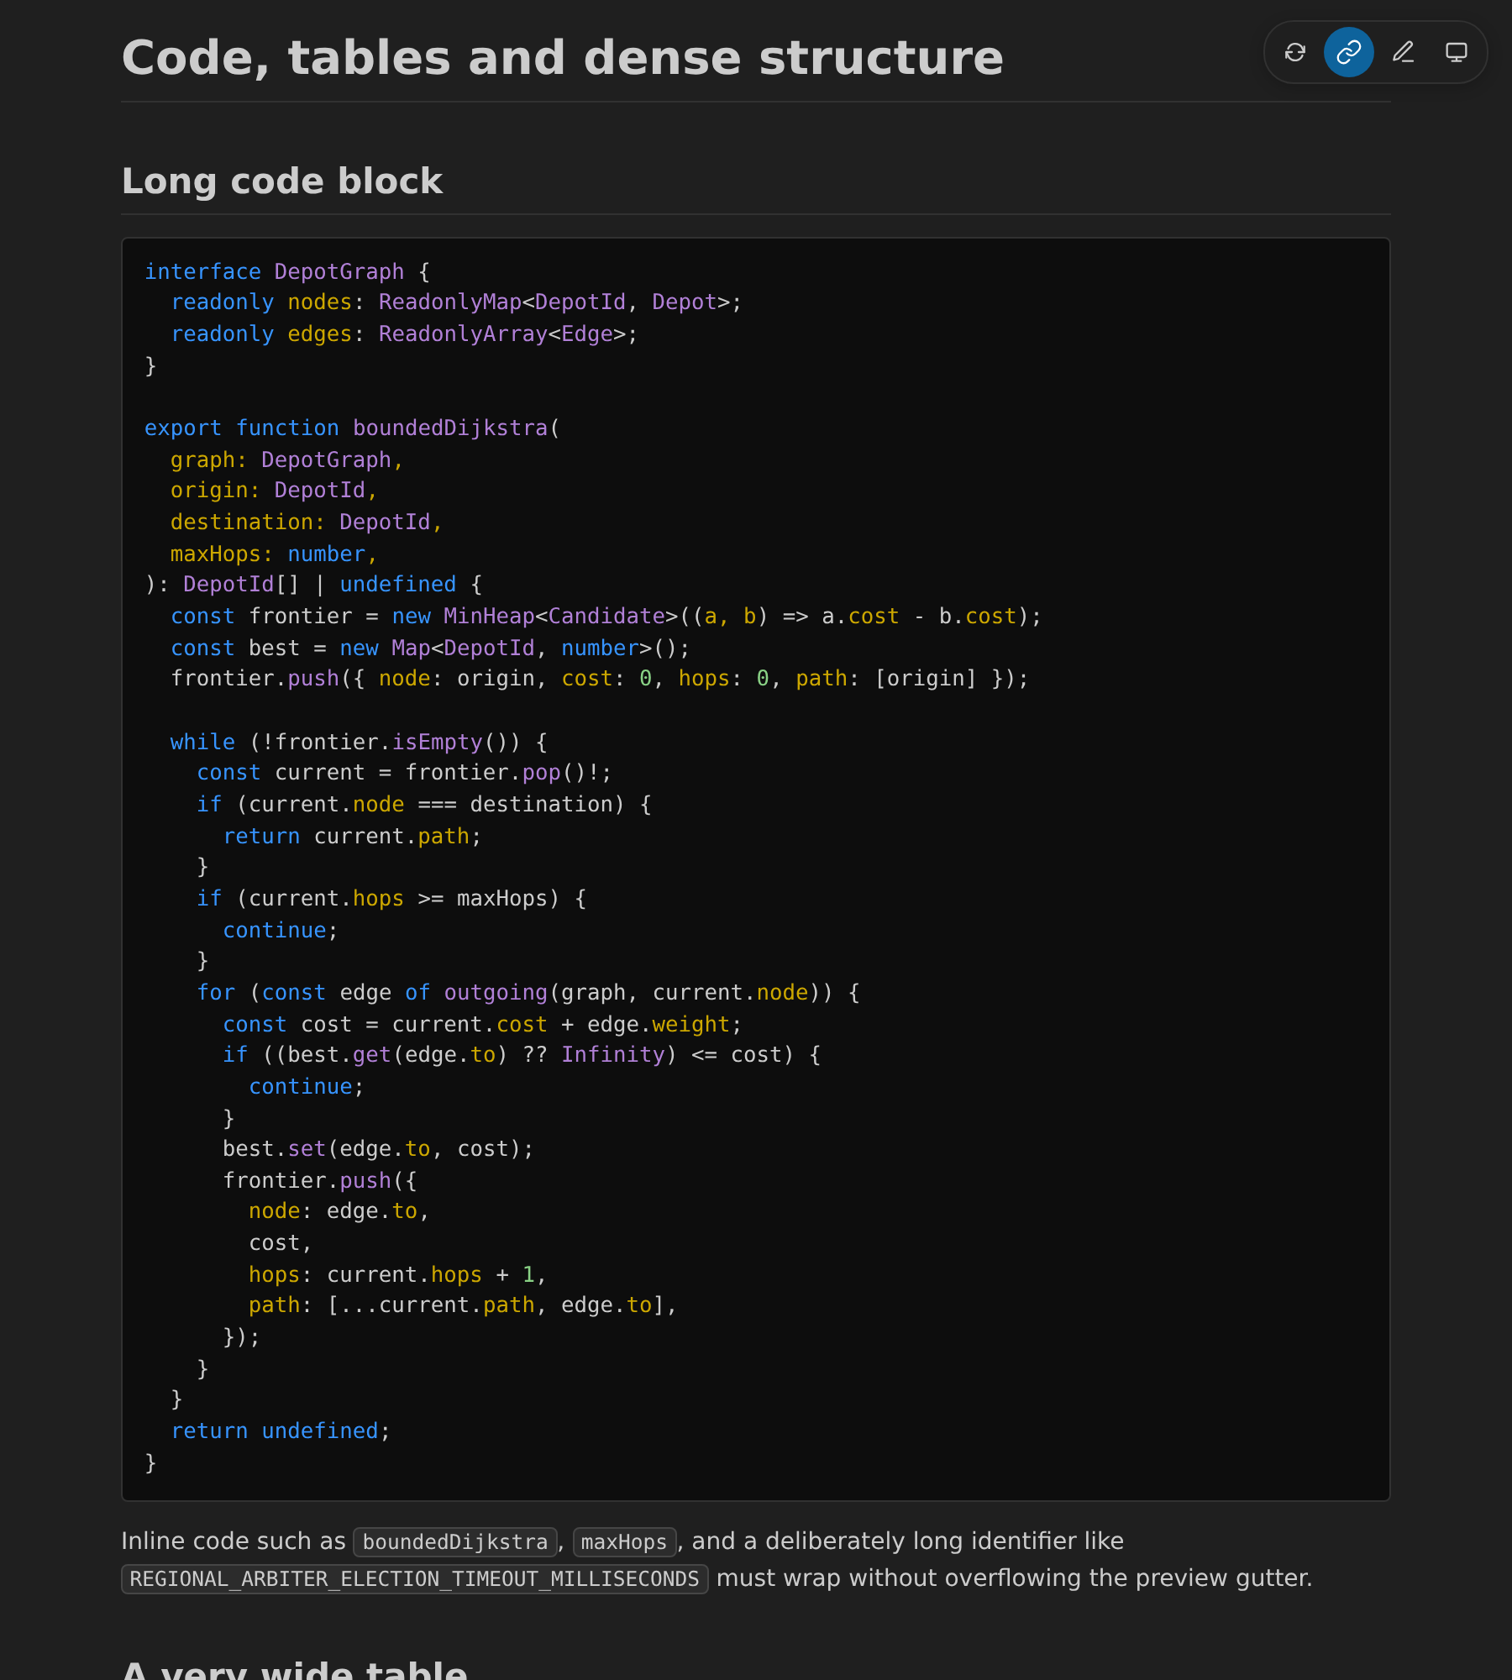Click the 'const current = frontier.pop()!;' line
This screenshot has height=1680, width=1512.
[404, 773]
